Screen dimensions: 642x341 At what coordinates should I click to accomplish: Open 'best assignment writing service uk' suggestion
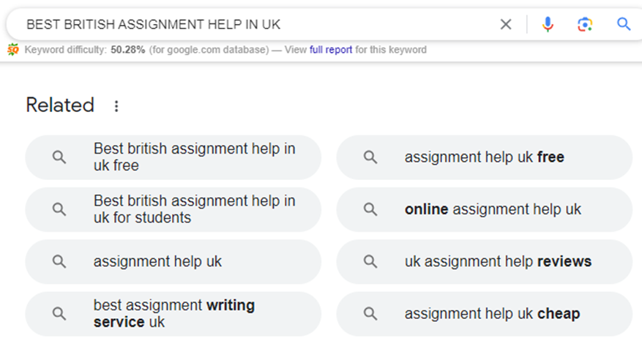tap(173, 314)
